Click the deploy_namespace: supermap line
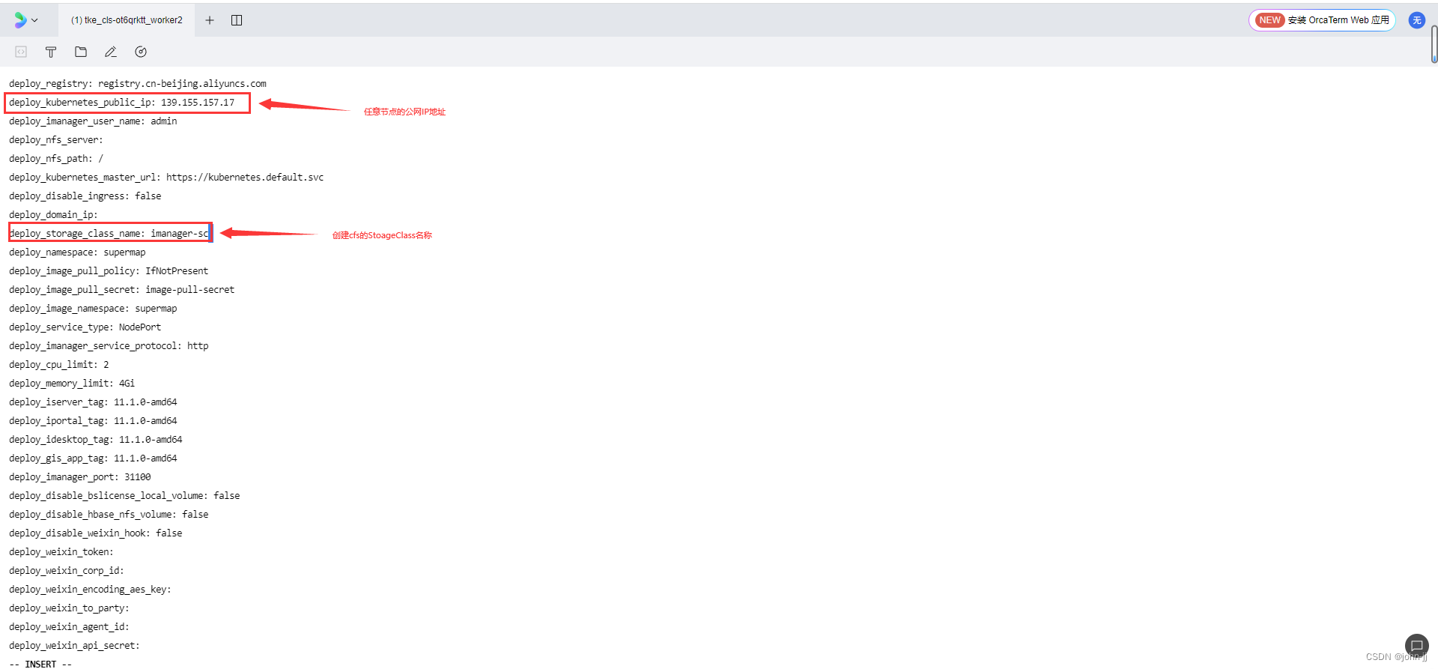 tap(77, 252)
